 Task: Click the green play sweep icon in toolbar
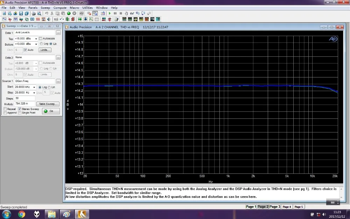[110, 13]
